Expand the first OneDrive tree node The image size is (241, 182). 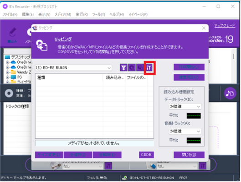pos(7,62)
